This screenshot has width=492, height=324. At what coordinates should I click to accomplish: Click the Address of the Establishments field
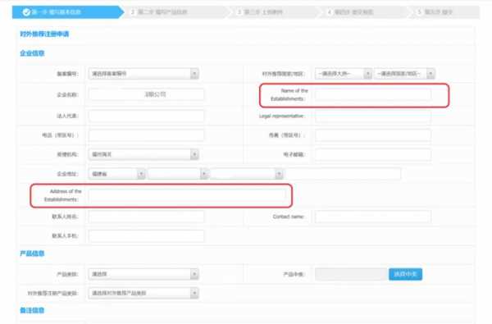[187, 195]
